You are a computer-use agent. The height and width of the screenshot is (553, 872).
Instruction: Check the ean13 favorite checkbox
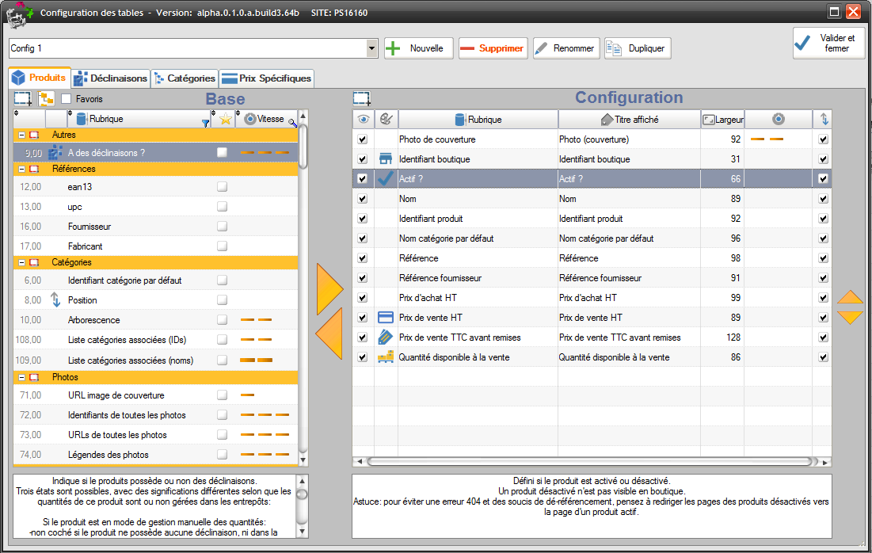point(222,186)
